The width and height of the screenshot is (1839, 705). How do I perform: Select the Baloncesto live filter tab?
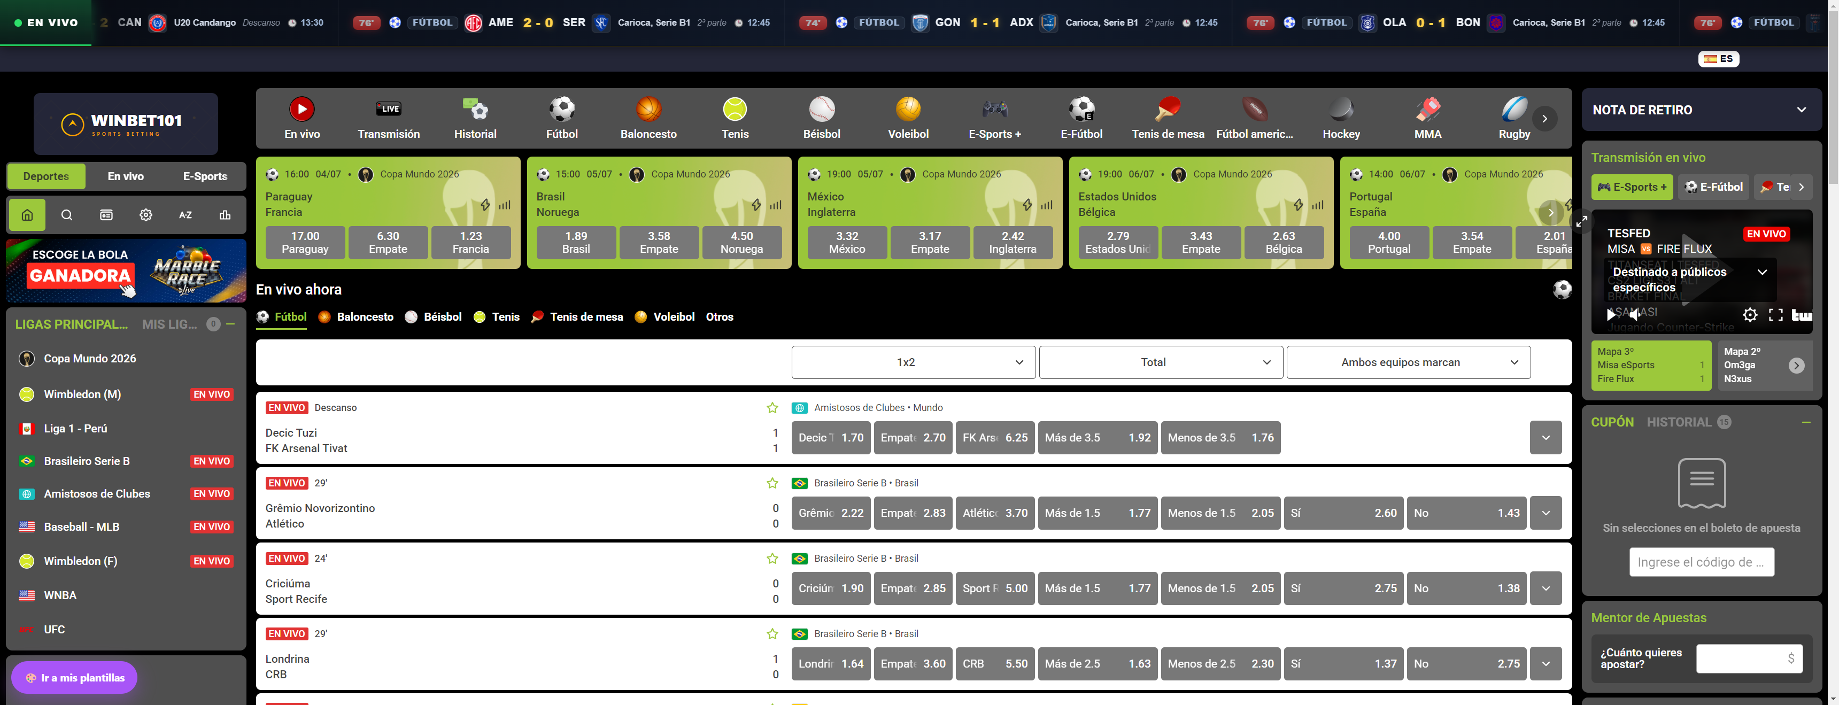pos(356,317)
